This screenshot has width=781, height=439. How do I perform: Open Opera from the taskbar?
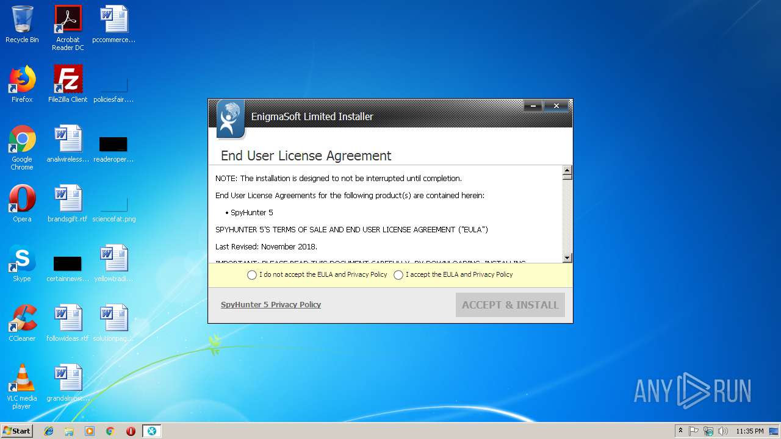click(x=131, y=431)
